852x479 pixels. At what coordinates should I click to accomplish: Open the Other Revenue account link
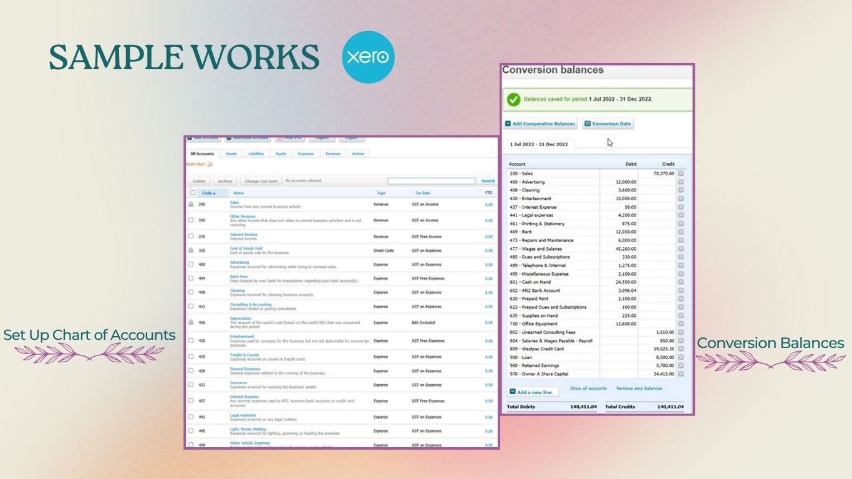point(243,216)
